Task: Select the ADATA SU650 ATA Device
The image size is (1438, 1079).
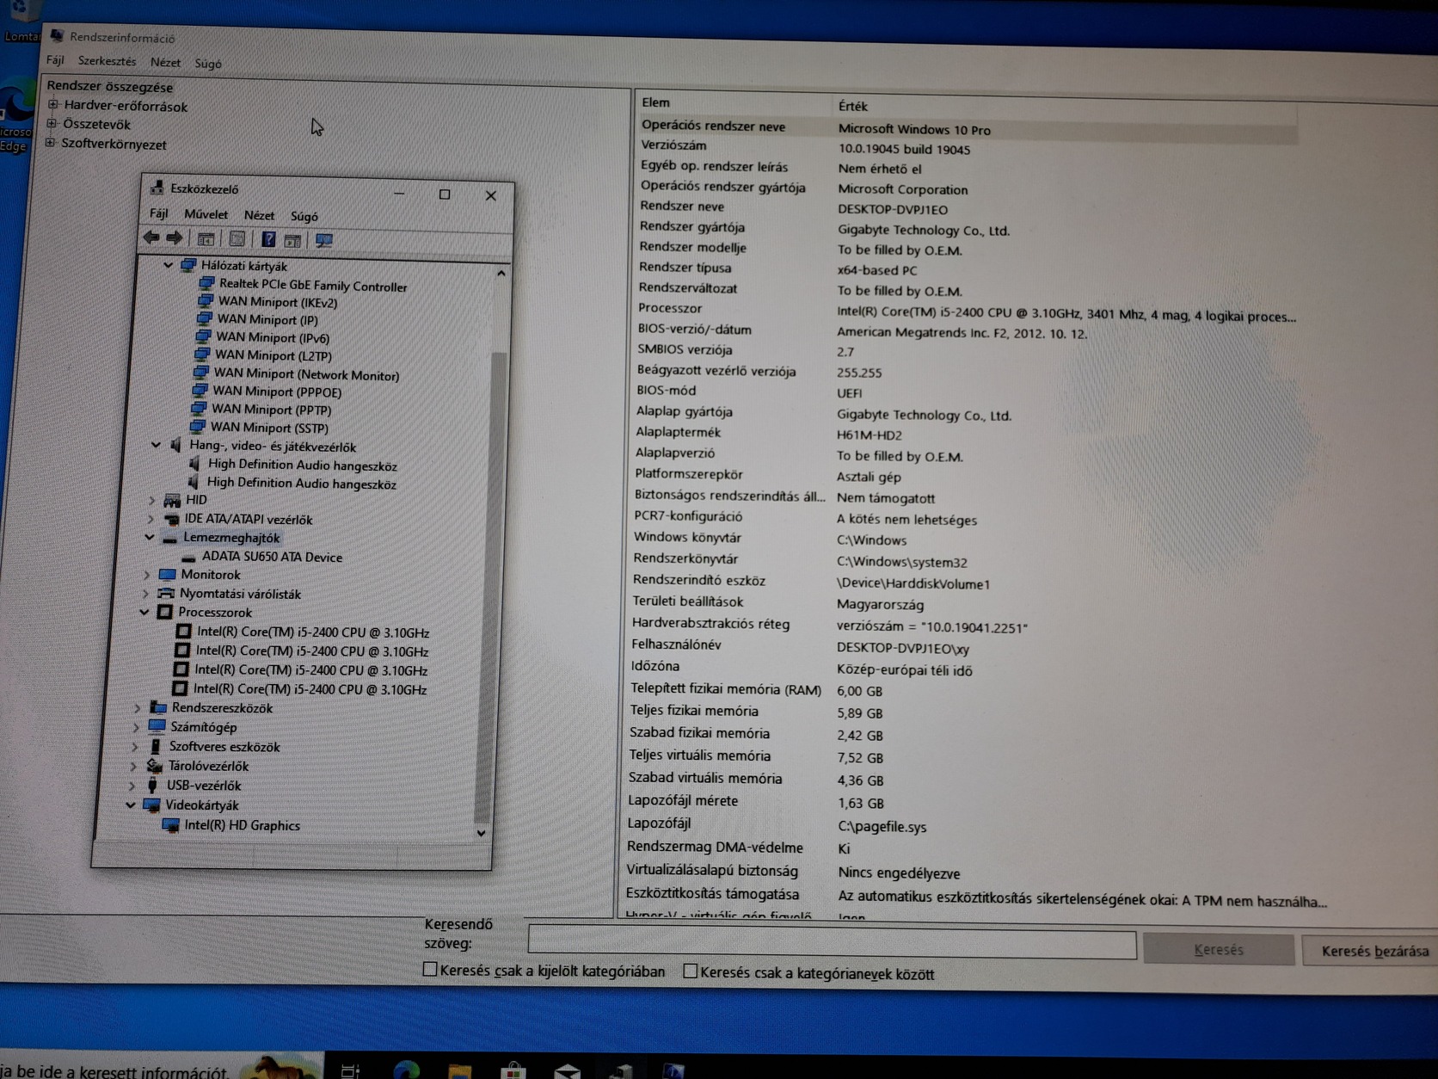Action: click(272, 557)
